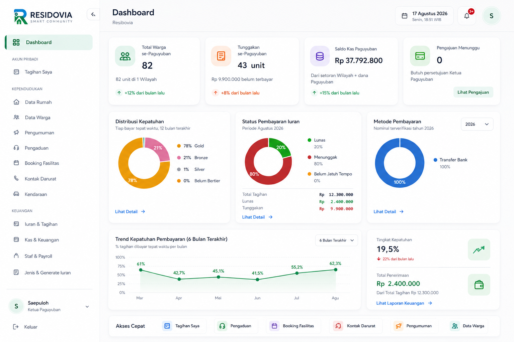Click the Tunggakan document icon
This screenshot has width=514, height=342.
pos(221,56)
